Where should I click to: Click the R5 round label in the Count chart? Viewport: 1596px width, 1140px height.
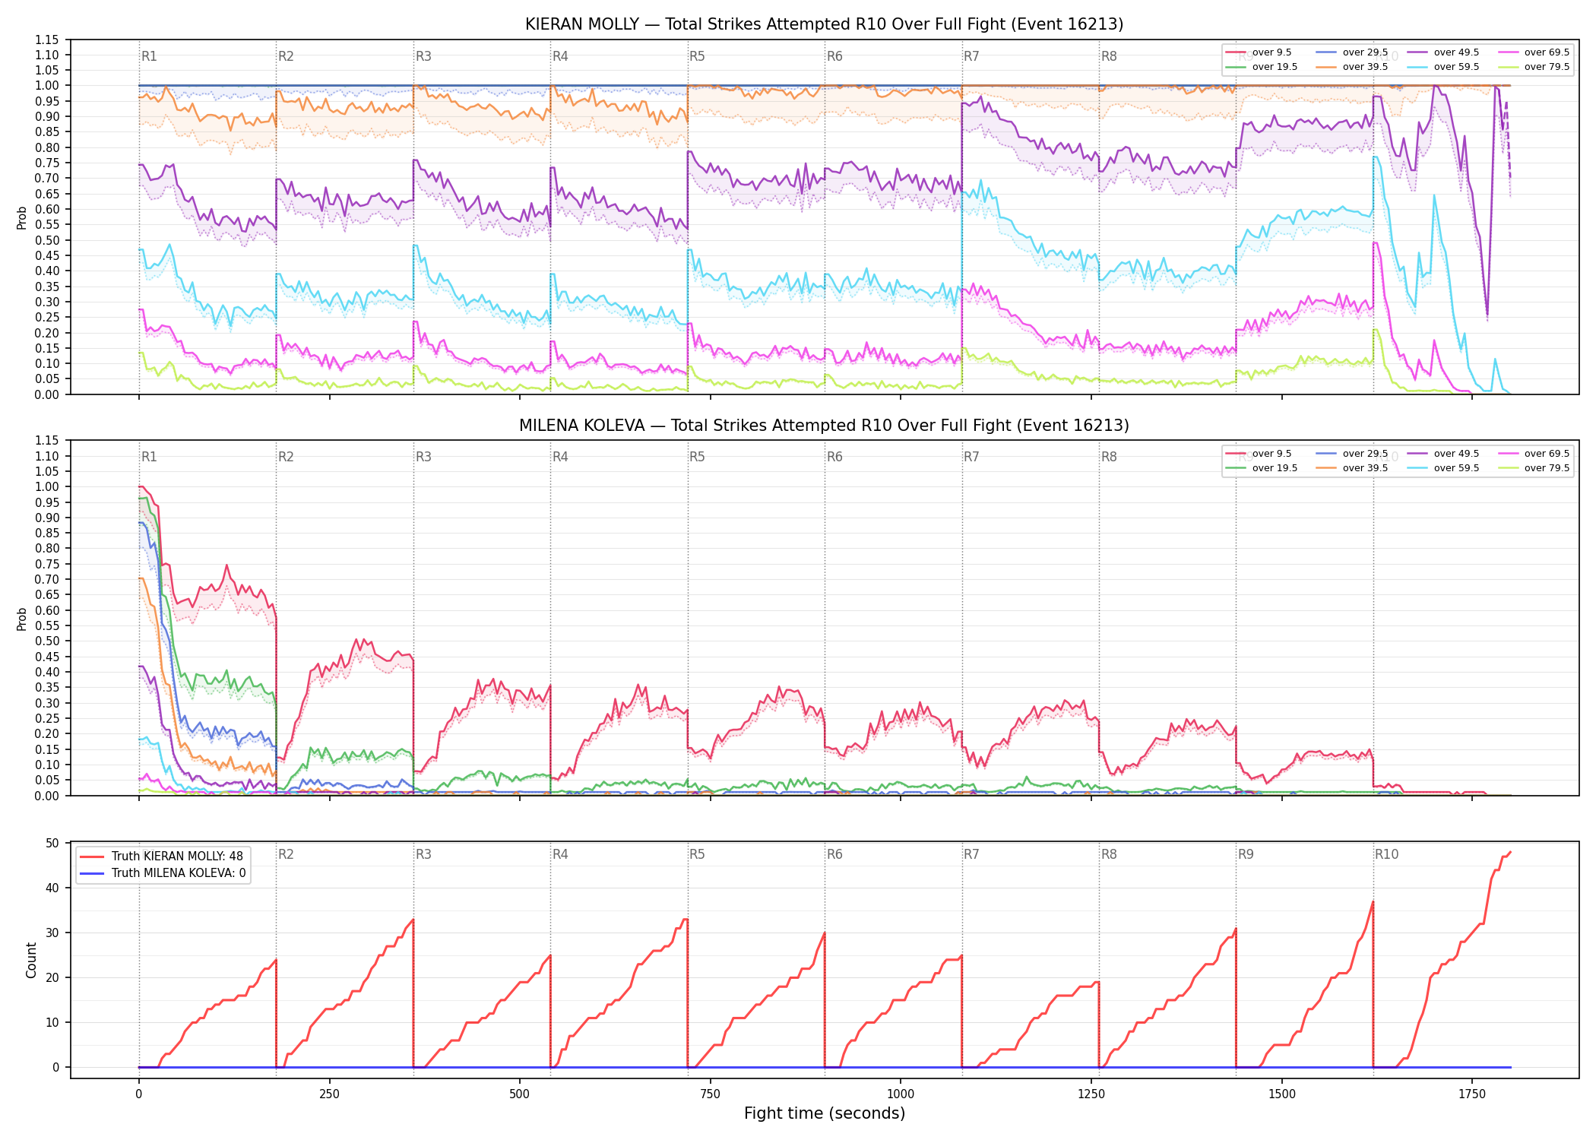point(697,854)
